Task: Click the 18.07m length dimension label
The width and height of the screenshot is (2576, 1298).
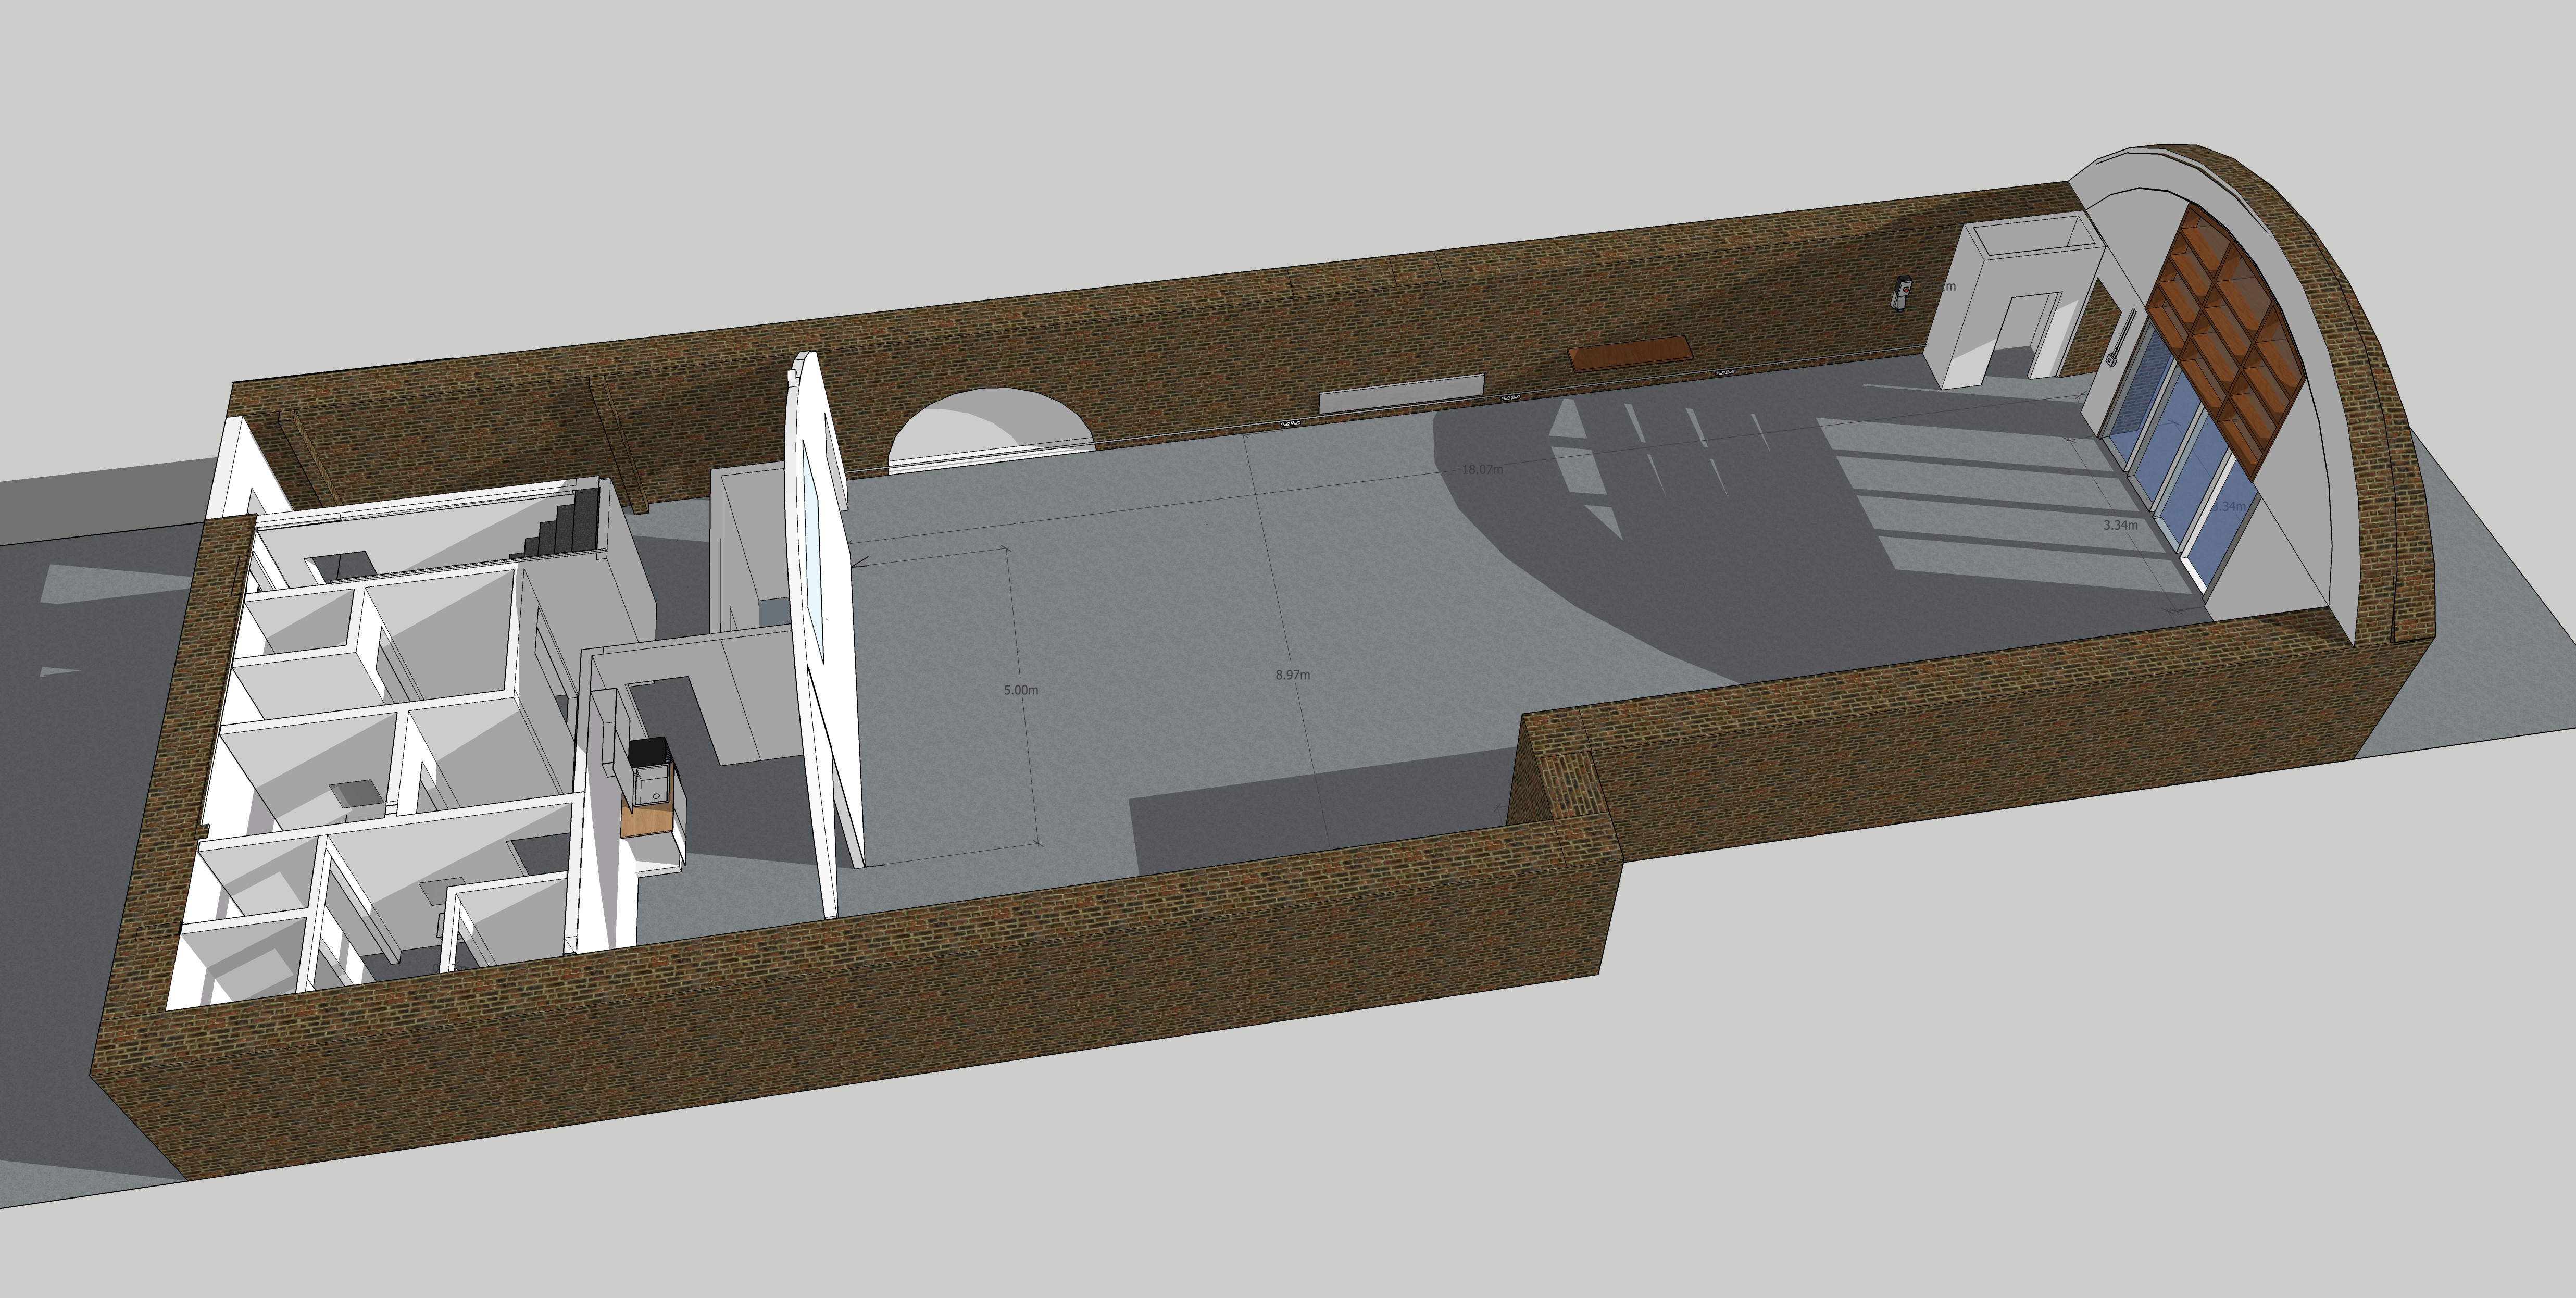Action: click(1482, 469)
